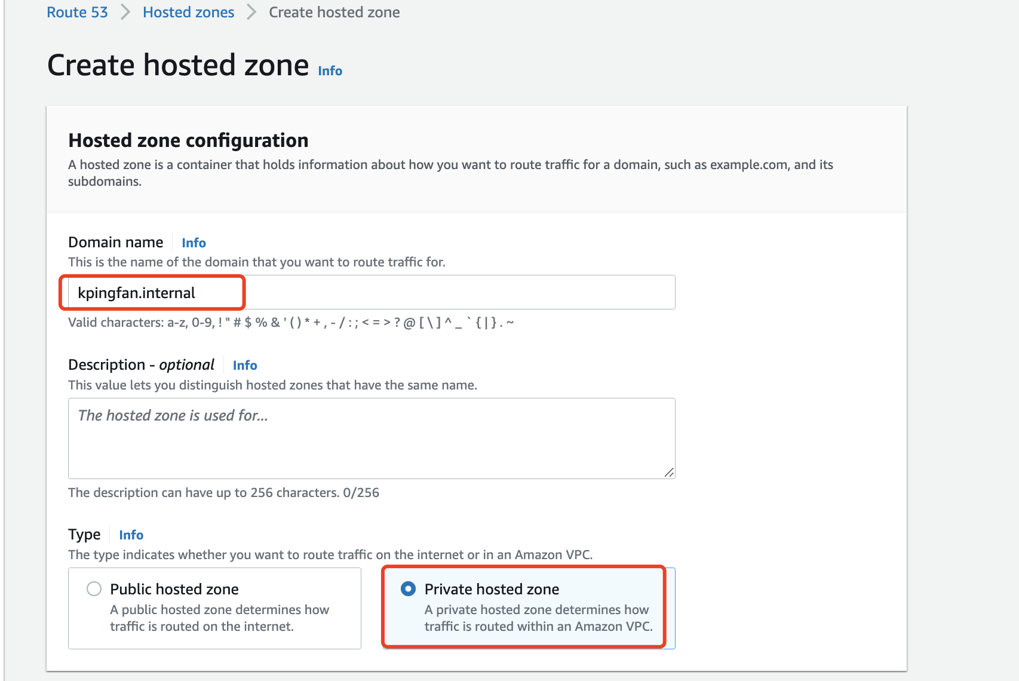
Task: Open Info link beside Type label
Action: point(131,535)
